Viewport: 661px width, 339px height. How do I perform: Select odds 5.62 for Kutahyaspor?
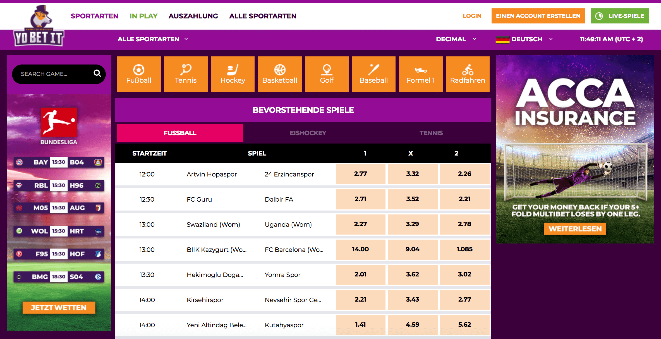click(x=465, y=325)
